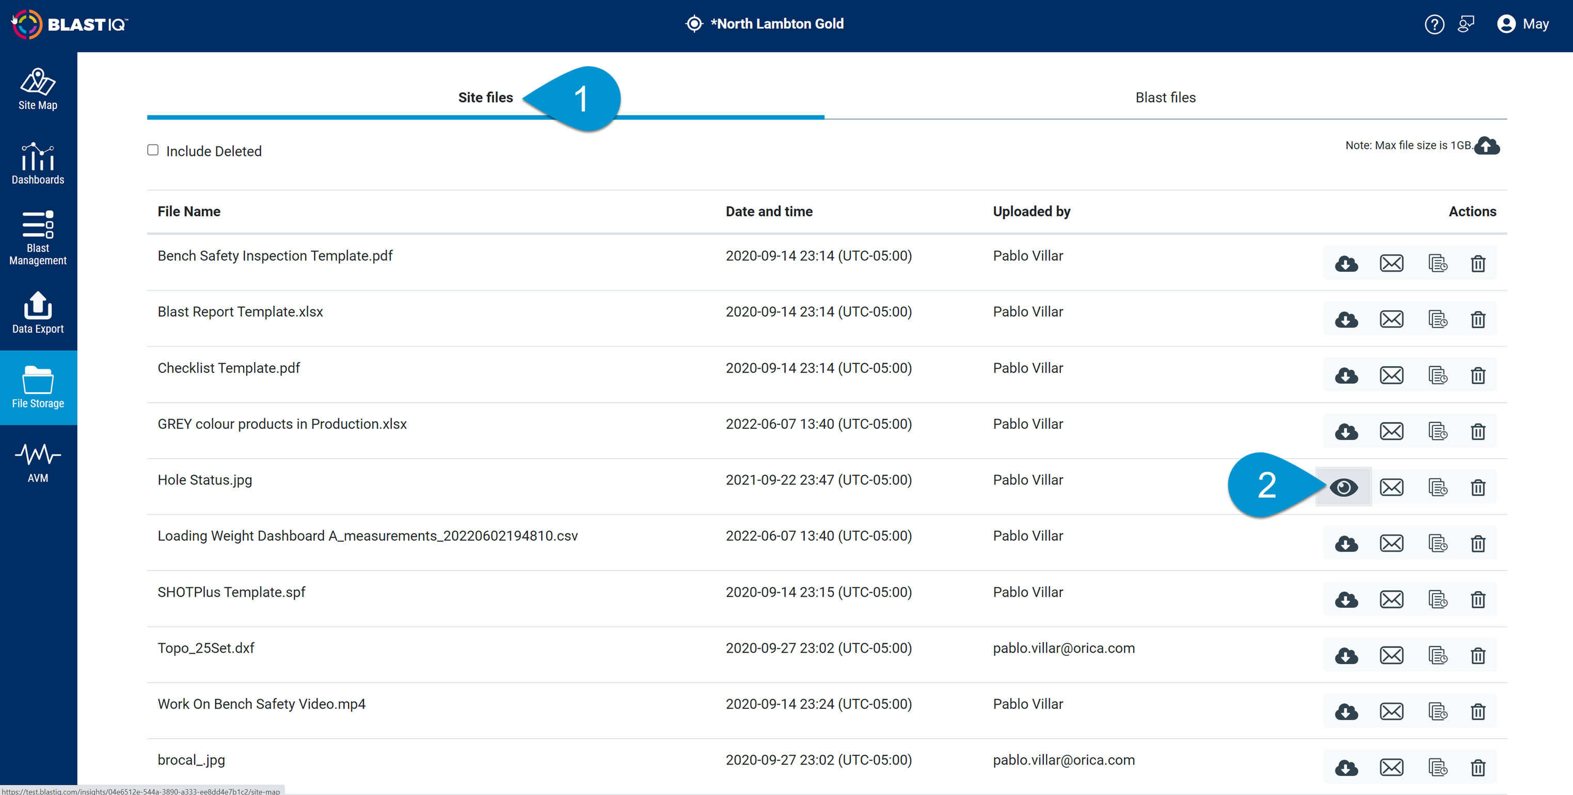Open the feedback chat icon in header
The width and height of the screenshot is (1573, 795).
click(1466, 24)
